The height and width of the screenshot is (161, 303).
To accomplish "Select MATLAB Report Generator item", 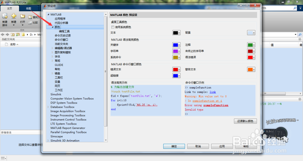I will 68,128.
